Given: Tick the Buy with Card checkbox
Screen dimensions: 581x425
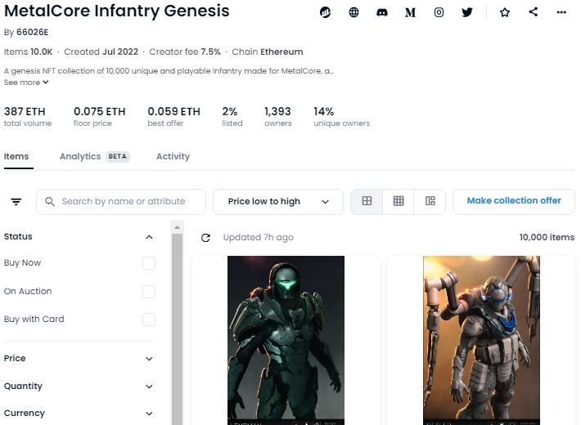Looking at the screenshot, I should click(x=148, y=320).
